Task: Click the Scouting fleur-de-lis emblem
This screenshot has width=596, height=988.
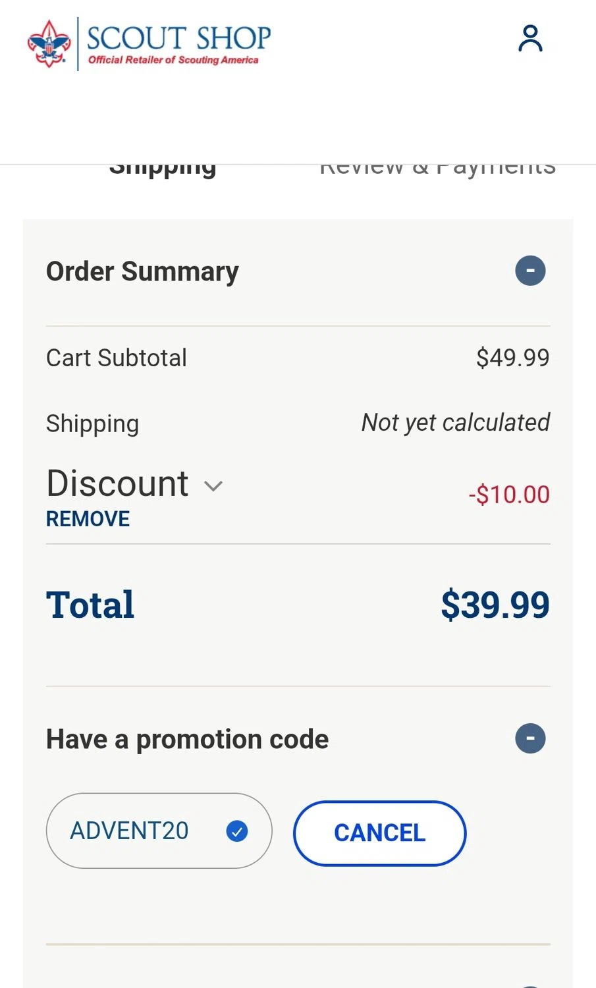Action: pyautogui.click(x=49, y=43)
